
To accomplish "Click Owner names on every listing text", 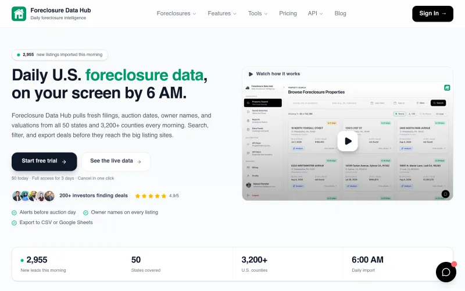I will coord(124,212).
